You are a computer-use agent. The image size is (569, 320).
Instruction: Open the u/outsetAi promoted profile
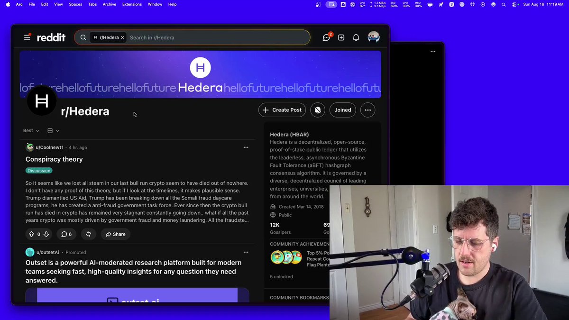click(x=48, y=252)
